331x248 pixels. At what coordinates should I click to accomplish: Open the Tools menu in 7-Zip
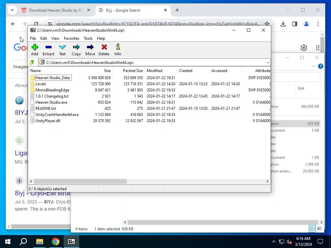[x=88, y=38]
